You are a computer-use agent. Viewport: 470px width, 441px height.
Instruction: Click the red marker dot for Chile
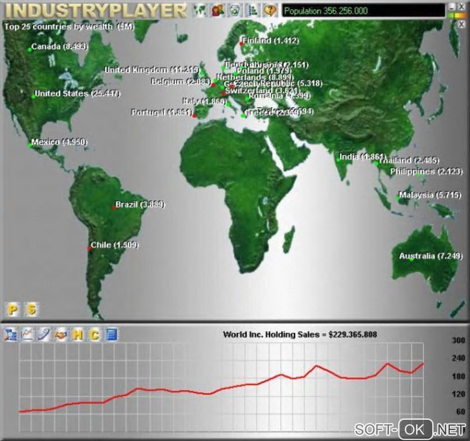(x=89, y=248)
